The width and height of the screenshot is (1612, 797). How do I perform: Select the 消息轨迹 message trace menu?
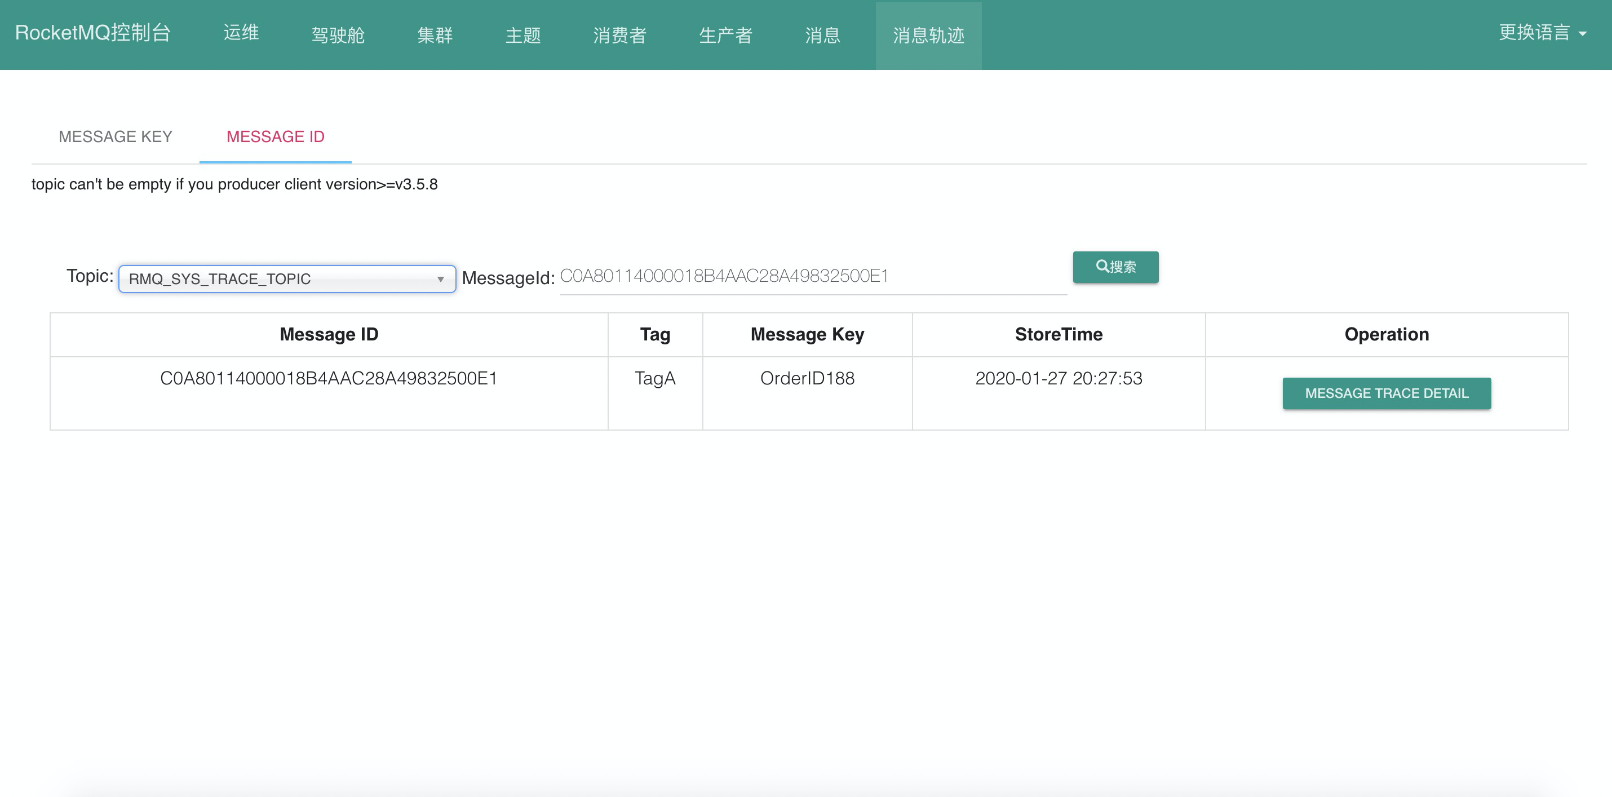tap(928, 35)
